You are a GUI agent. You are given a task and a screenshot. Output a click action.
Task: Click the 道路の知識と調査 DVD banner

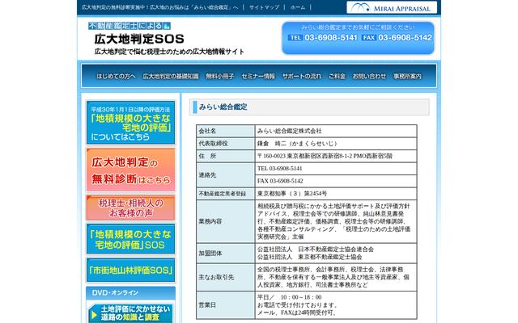pyautogui.click(x=130, y=313)
